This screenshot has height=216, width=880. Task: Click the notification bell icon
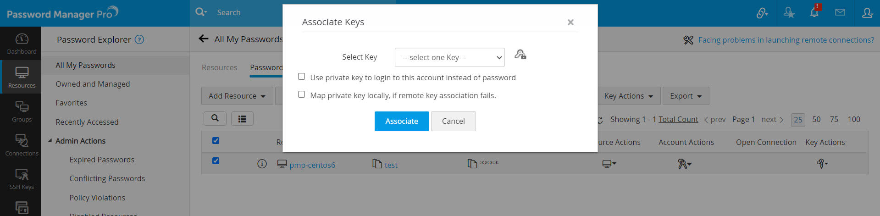(814, 13)
